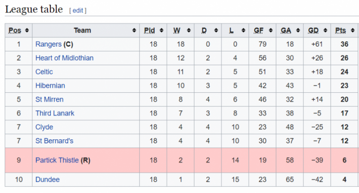
Task: Click the St Bernard's link
Action: (54, 141)
